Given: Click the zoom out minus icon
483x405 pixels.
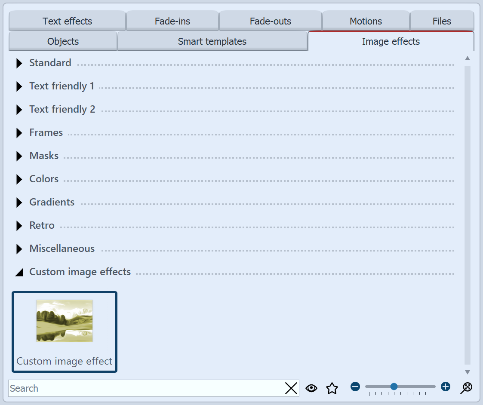Looking at the screenshot, I should pyautogui.click(x=355, y=387).
